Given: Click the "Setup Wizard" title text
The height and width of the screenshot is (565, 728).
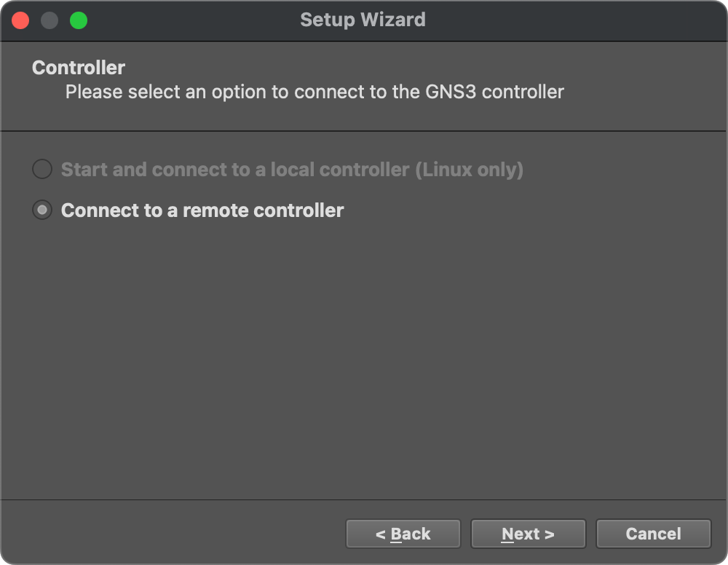Looking at the screenshot, I should (363, 20).
